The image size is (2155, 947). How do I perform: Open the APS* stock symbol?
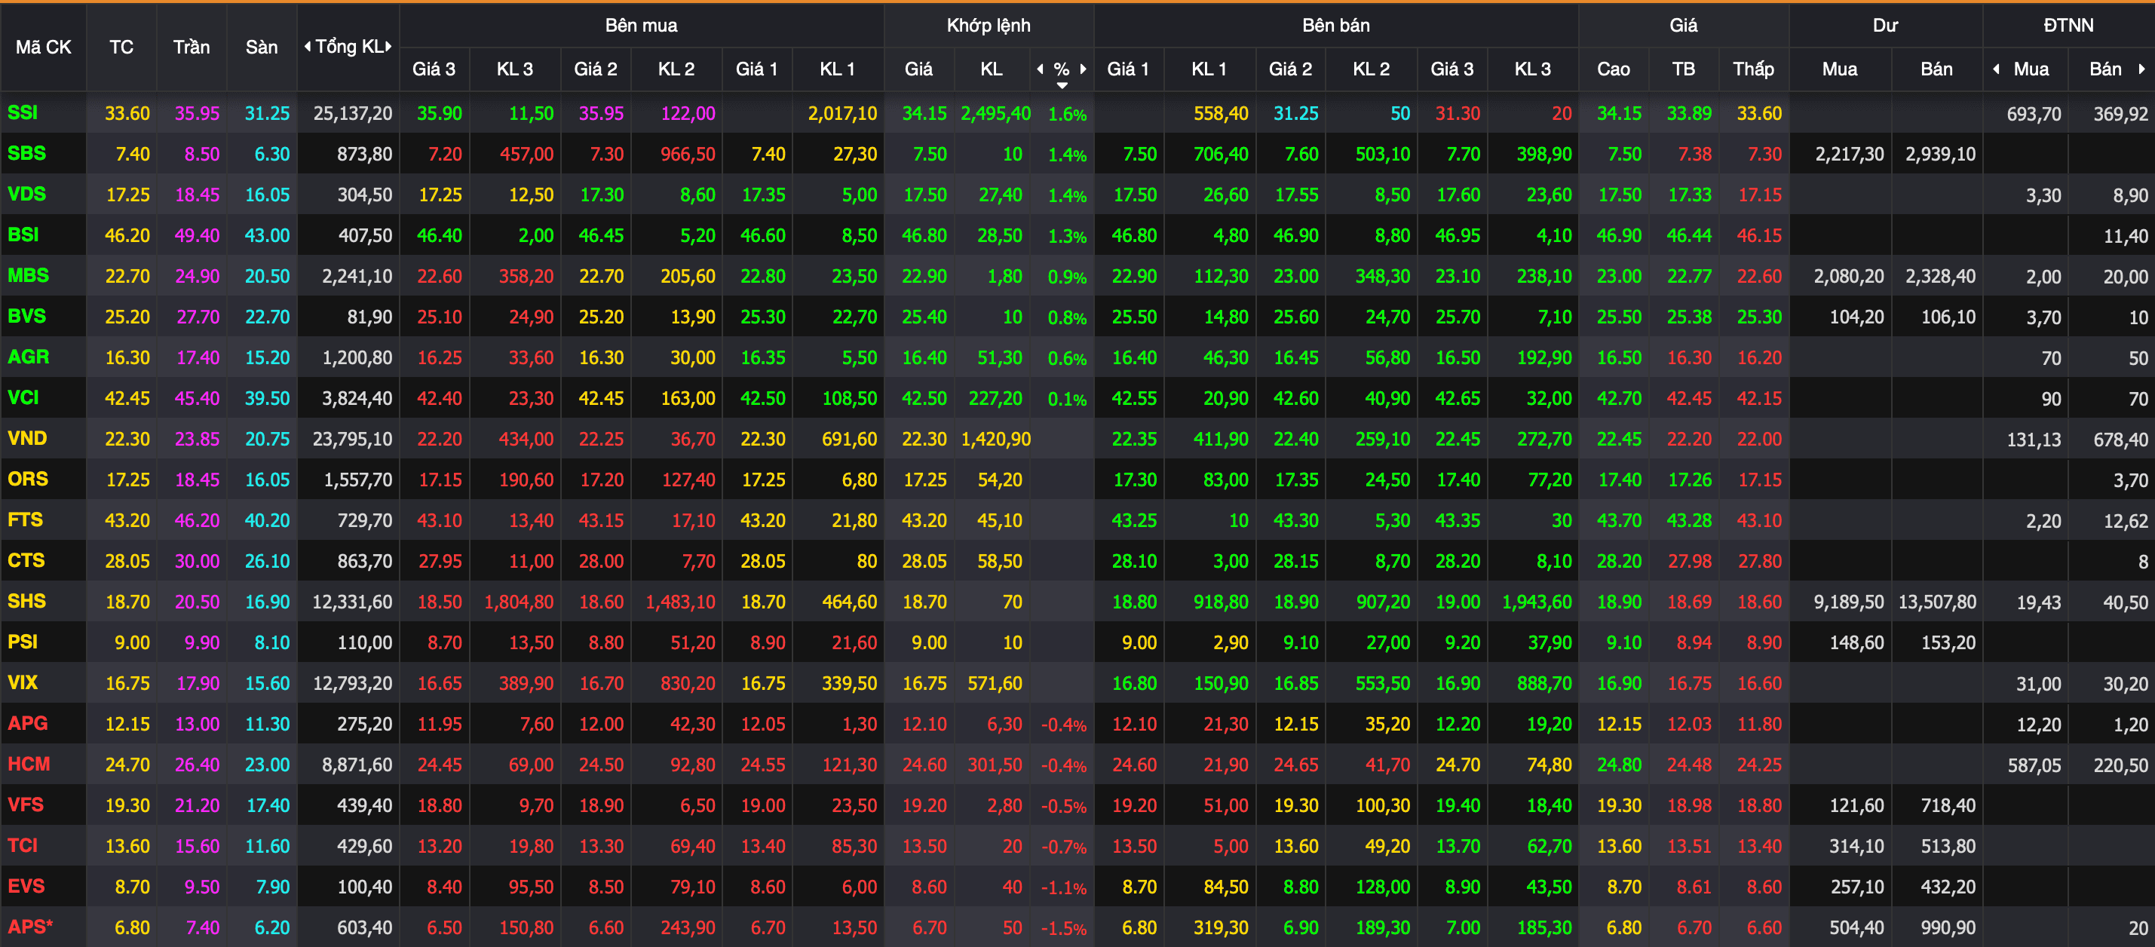click(30, 927)
